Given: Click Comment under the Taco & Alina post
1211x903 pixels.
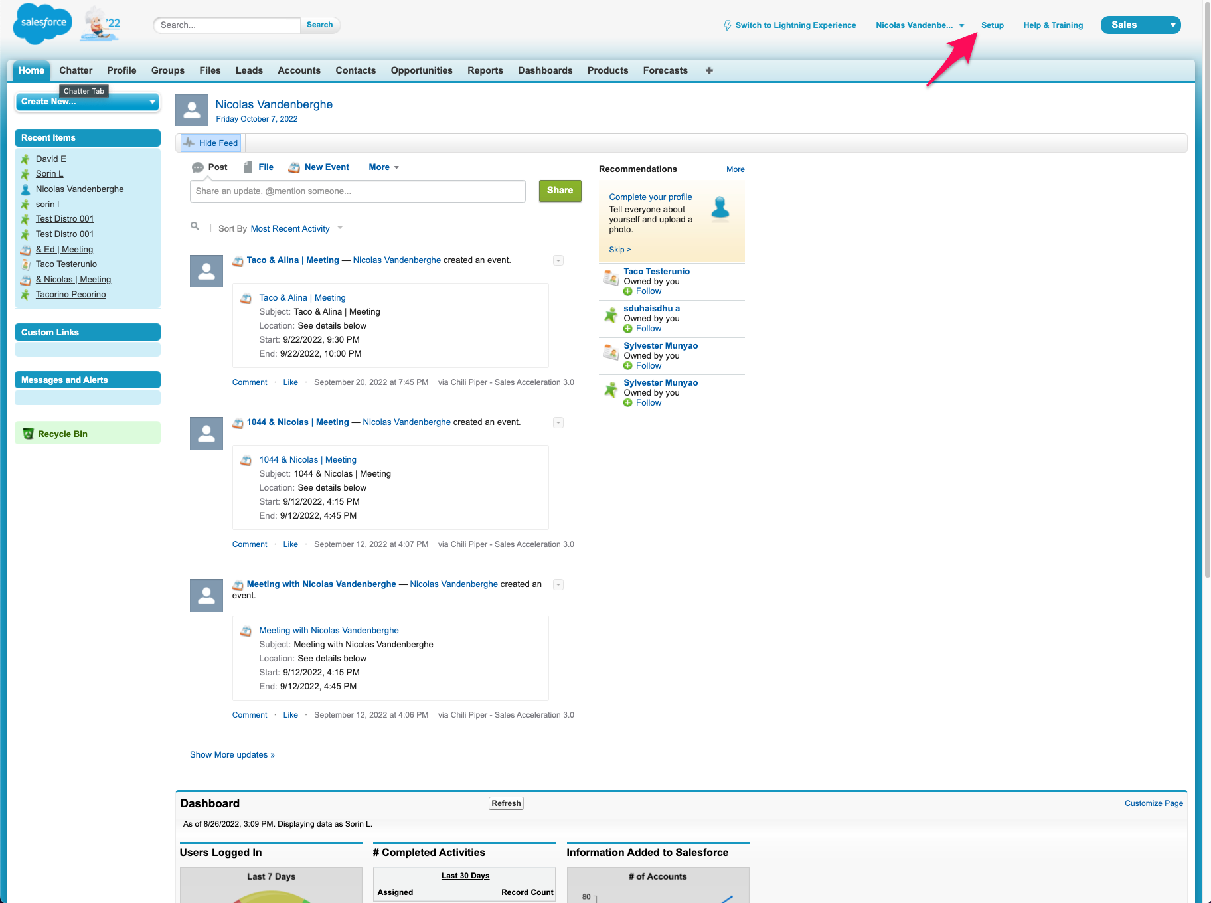Looking at the screenshot, I should [250, 382].
